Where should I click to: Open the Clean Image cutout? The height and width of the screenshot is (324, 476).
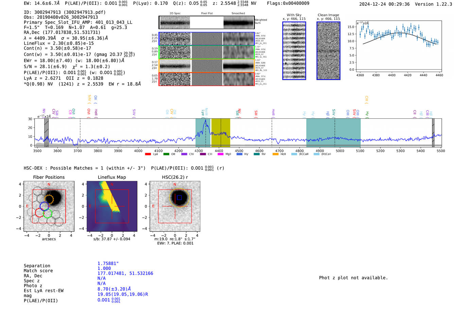(328, 51)
